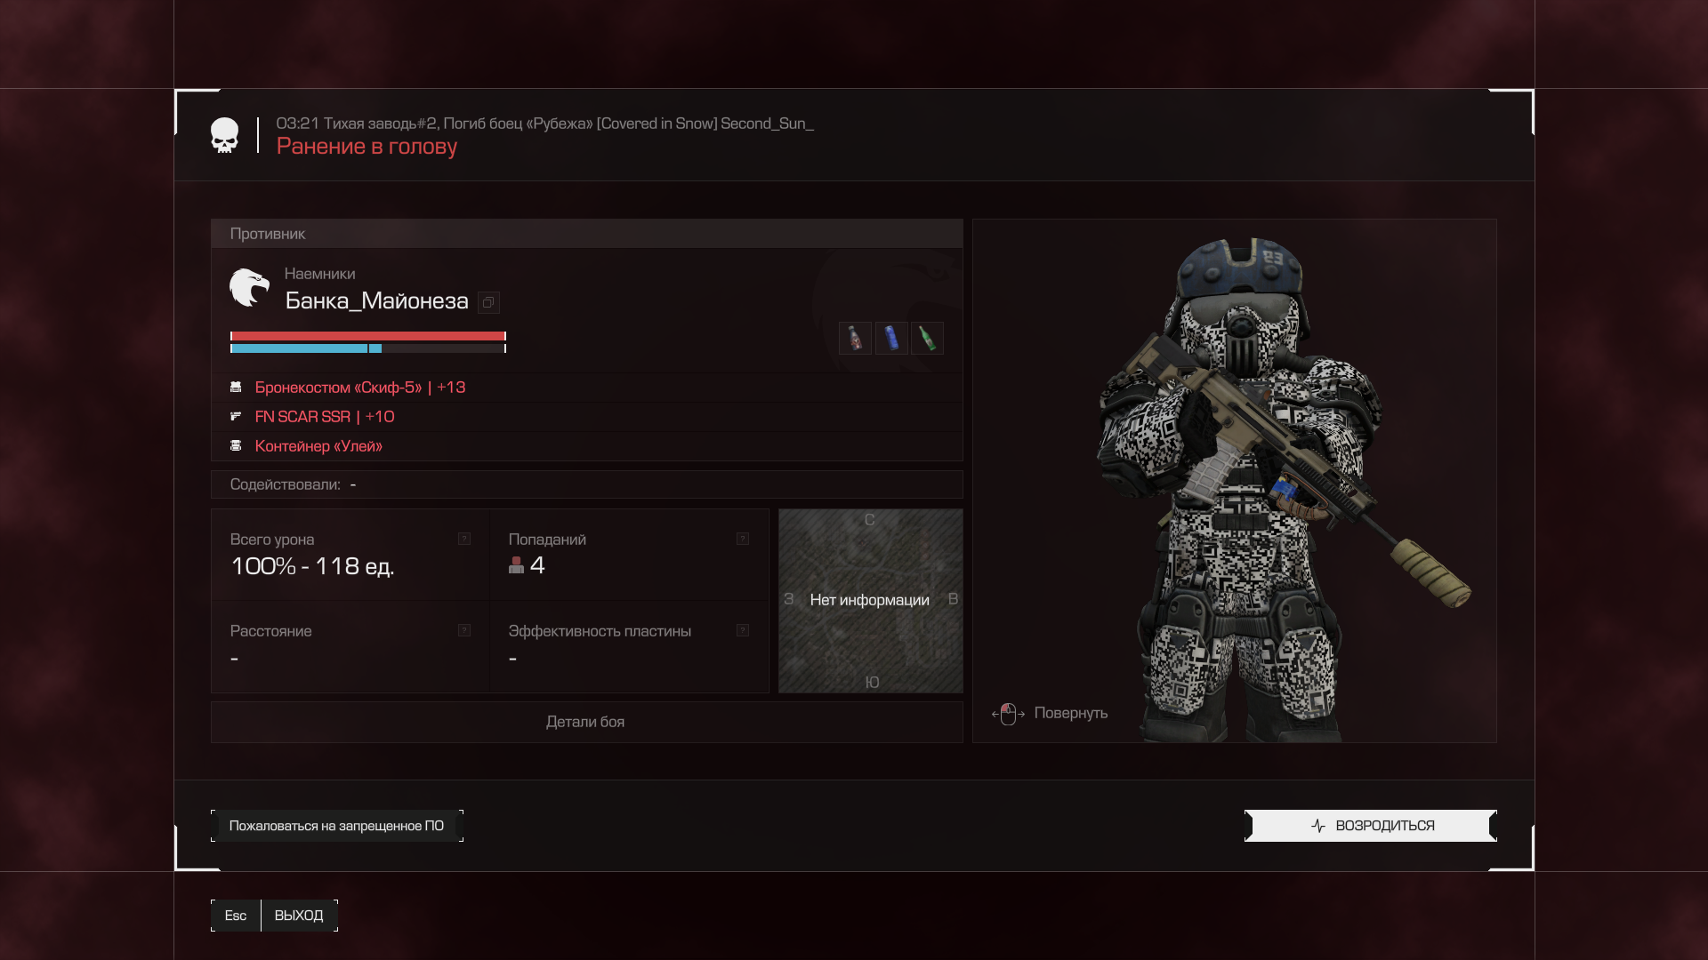Report player via Пожаловаться на запрещенное ПО
1708x960 pixels.
[337, 826]
